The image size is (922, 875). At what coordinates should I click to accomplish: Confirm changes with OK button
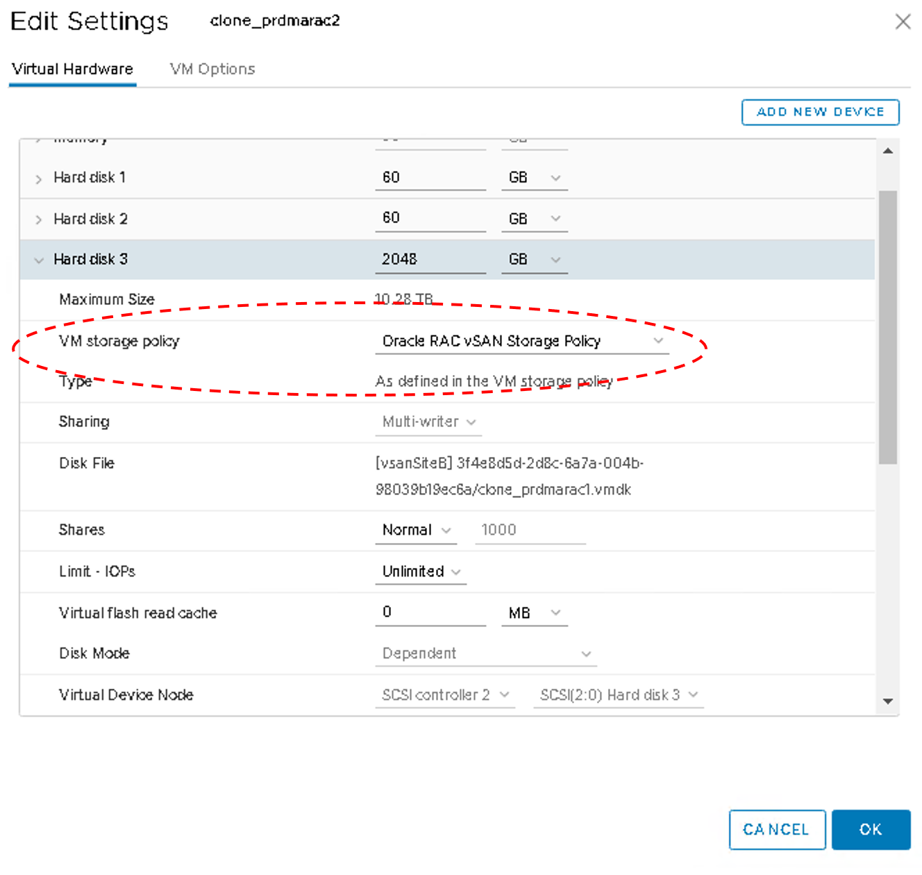(871, 829)
